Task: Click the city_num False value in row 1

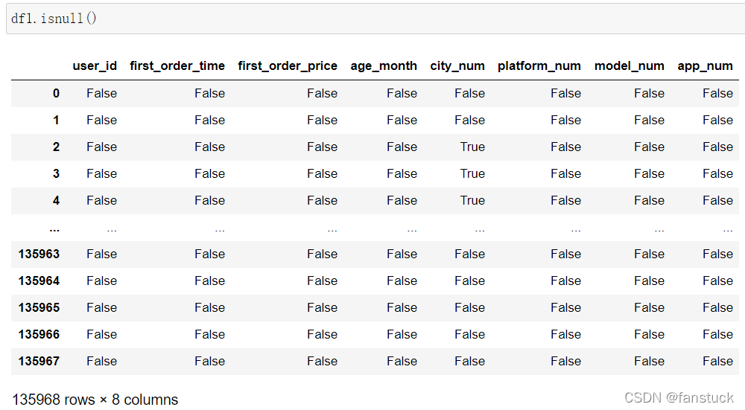Action: click(x=469, y=120)
